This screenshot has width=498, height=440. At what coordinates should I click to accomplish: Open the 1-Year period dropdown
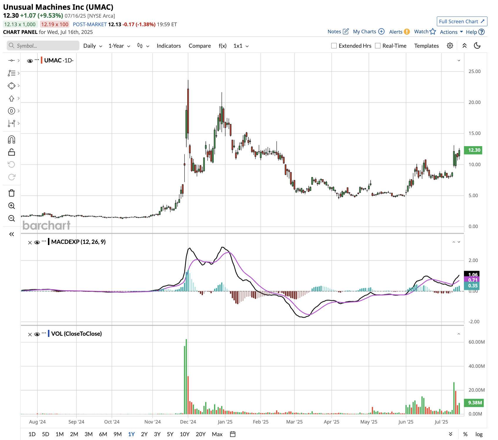(119, 46)
